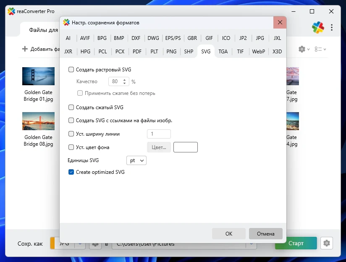Click the Отмена cancel button
346x262 pixels.
pos(265,234)
